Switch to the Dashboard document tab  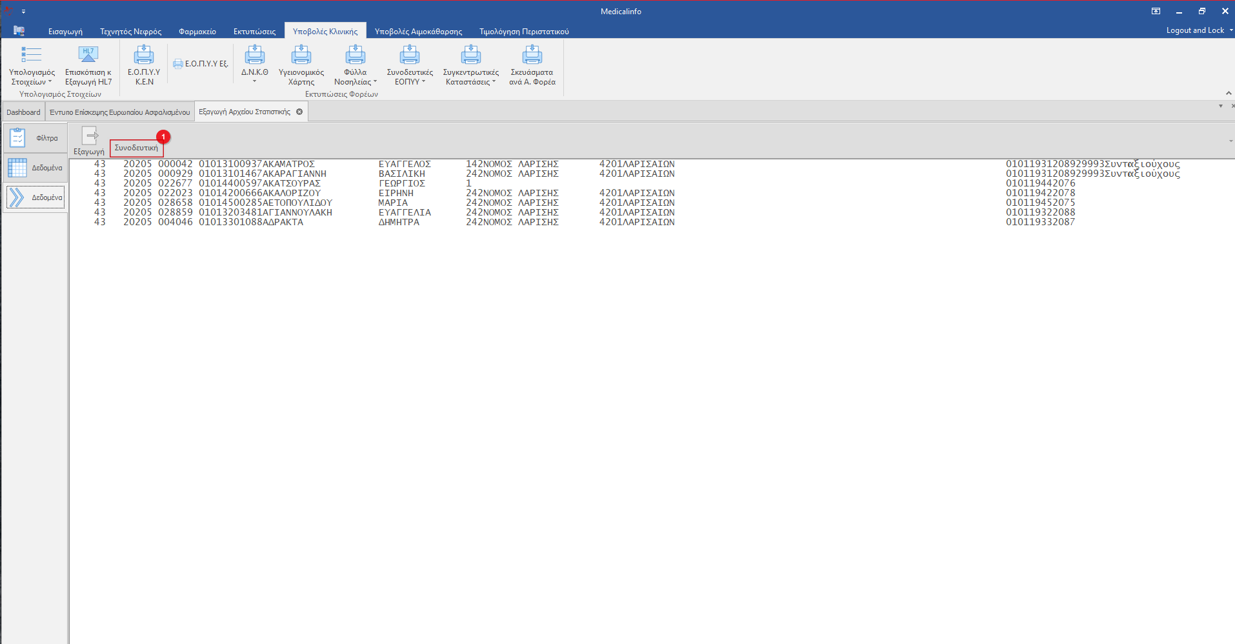coord(23,112)
